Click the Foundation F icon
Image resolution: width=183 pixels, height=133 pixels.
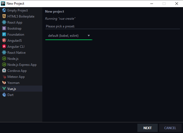click(x=4, y=34)
